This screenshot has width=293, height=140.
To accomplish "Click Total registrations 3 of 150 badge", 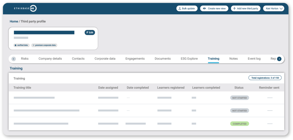I will pos(265,78).
